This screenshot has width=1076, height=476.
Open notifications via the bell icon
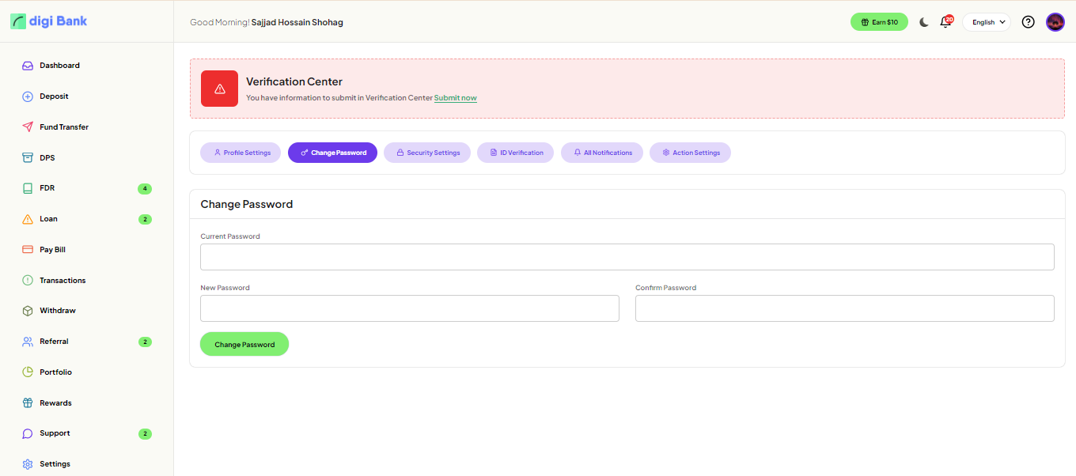pyautogui.click(x=945, y=22)
